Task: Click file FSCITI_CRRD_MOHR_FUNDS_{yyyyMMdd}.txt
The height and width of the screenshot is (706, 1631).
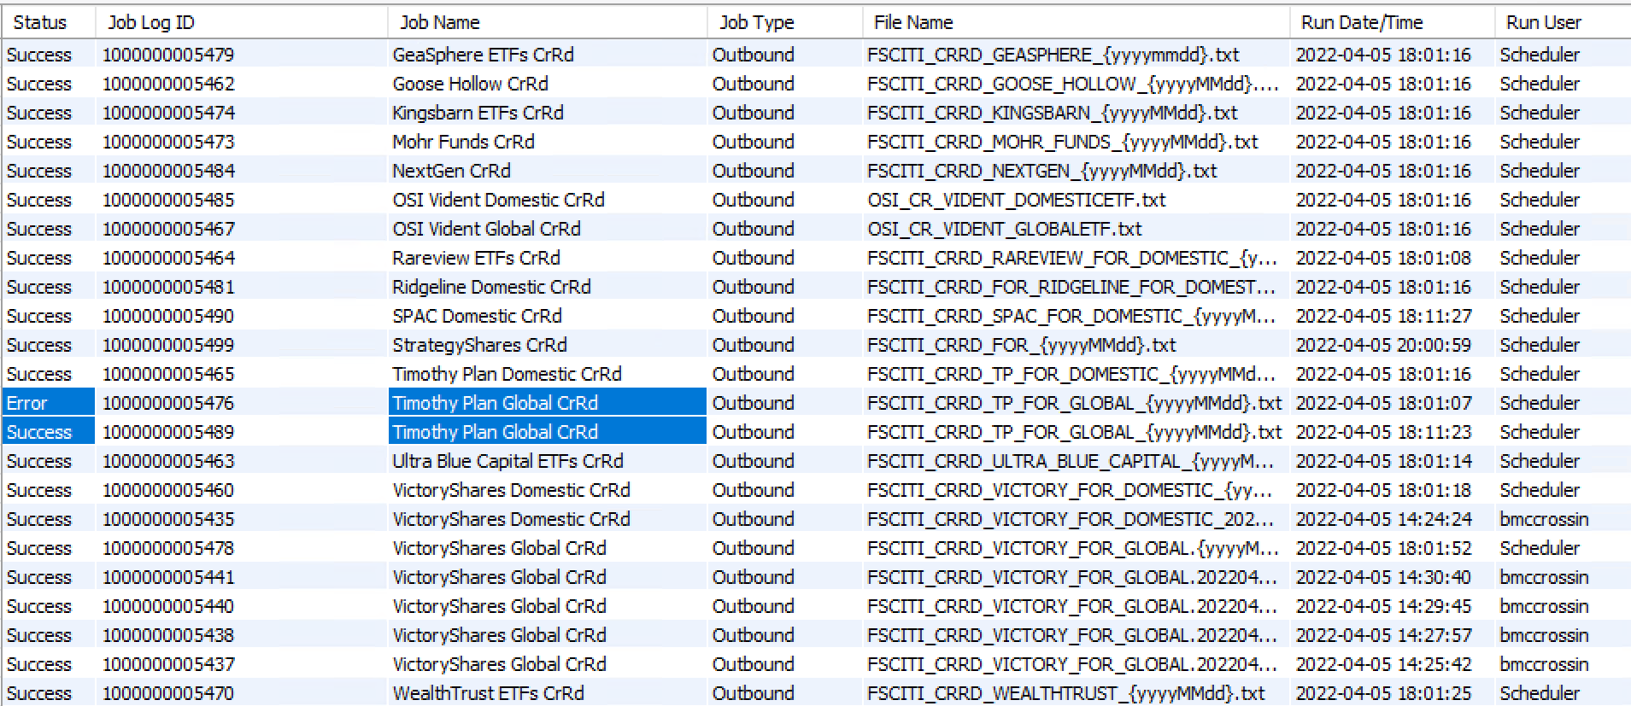Action: point(1063,142)
